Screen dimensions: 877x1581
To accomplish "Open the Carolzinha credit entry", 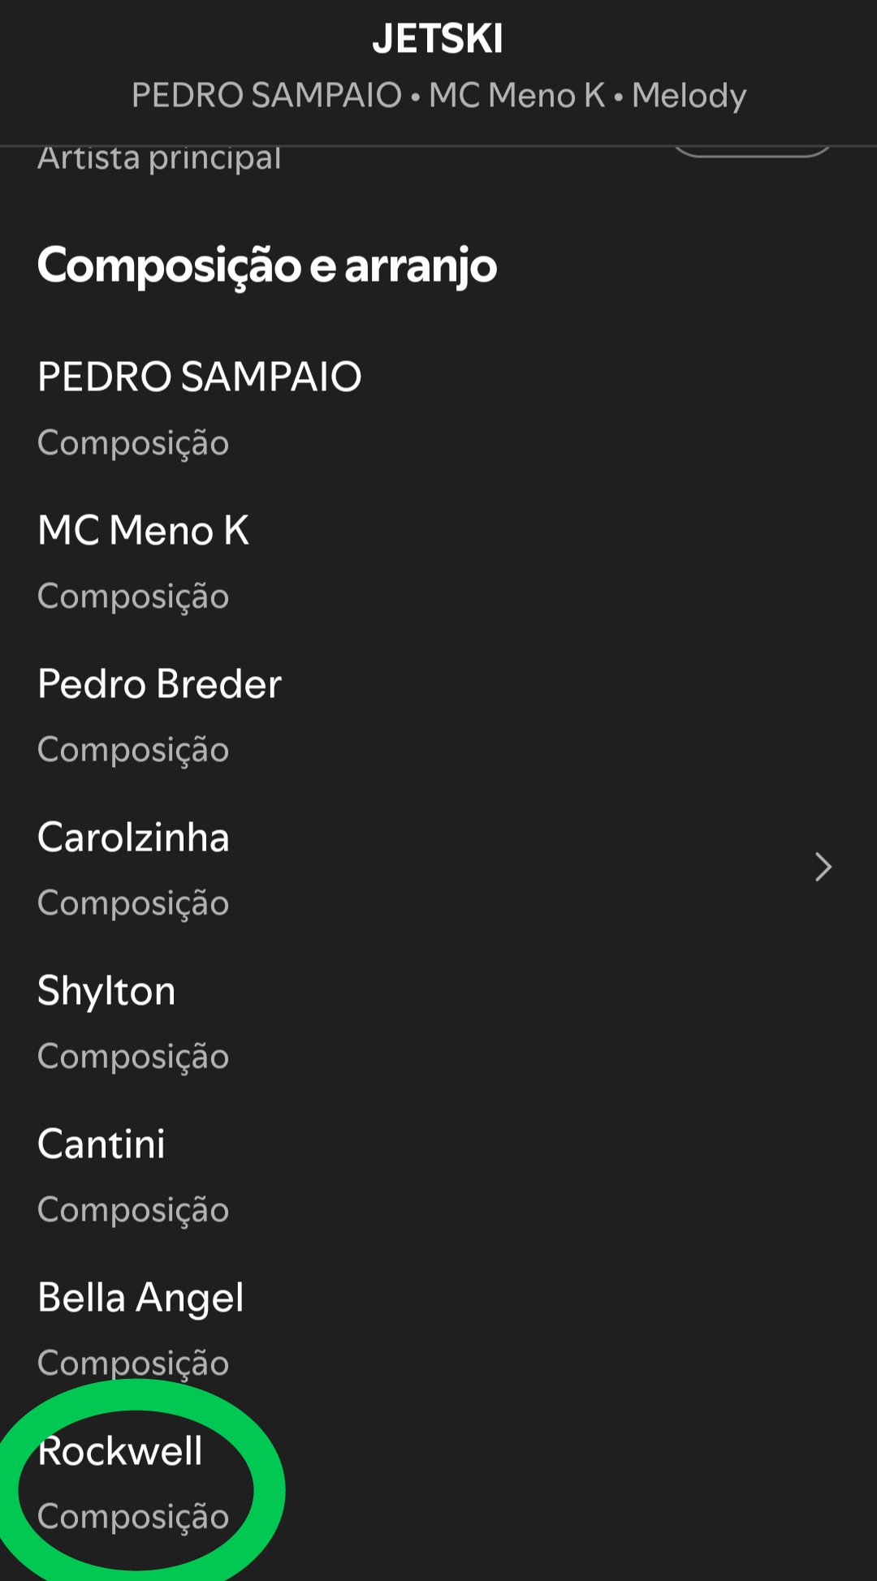I will point(134,837).
